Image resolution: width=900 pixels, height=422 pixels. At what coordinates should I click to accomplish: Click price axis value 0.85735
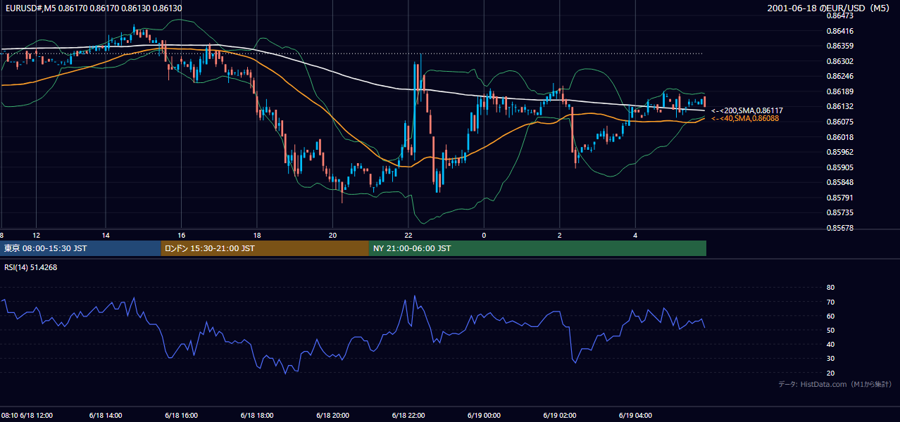839,212
